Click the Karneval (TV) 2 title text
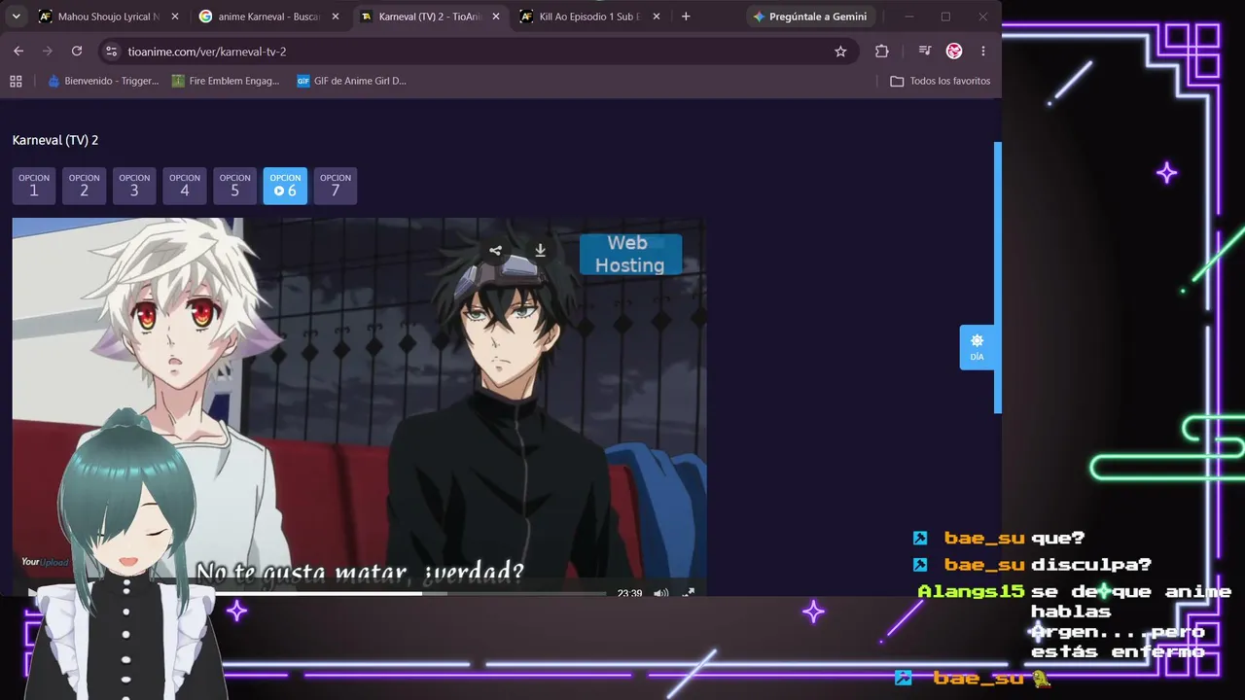Image resolution: width=1245 pixels, height=700 pixels. 55,140
